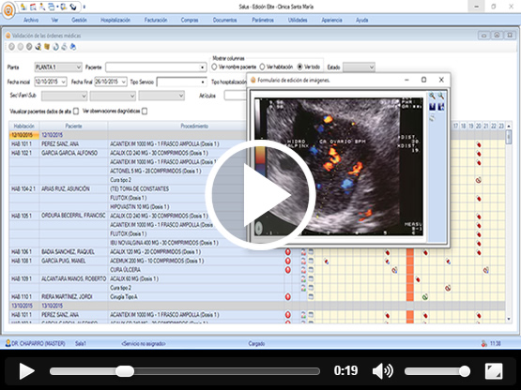Screen dimensions: 521x390
Task: Open the Paciente combo box dropdown
Action: (x=202, y=67)
